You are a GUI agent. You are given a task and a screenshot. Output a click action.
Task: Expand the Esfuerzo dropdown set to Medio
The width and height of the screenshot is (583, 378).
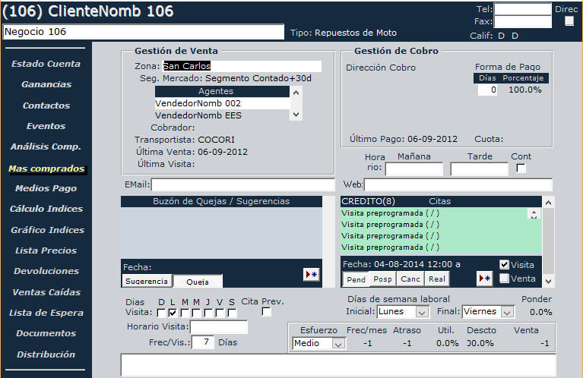pyautogui.click(x=338, y=344)
